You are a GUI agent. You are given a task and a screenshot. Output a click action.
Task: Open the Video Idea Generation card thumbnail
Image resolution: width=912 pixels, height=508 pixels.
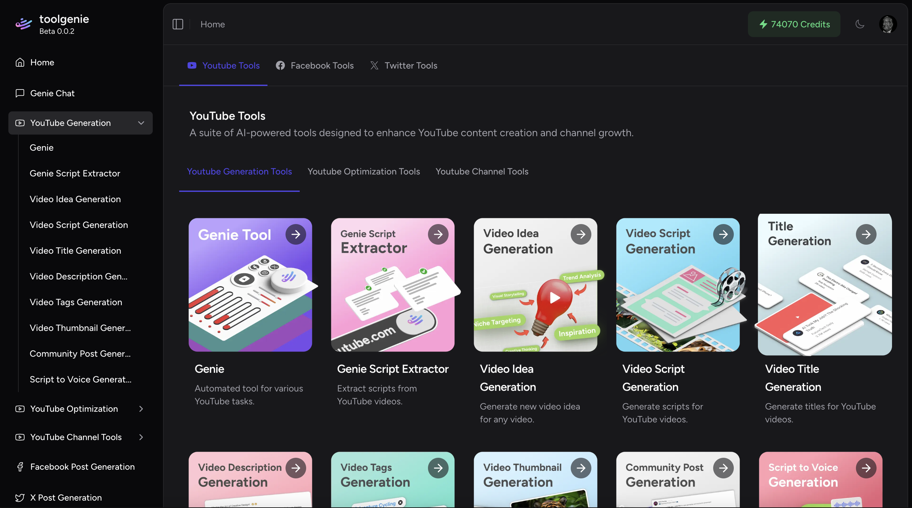pos(535,285)
